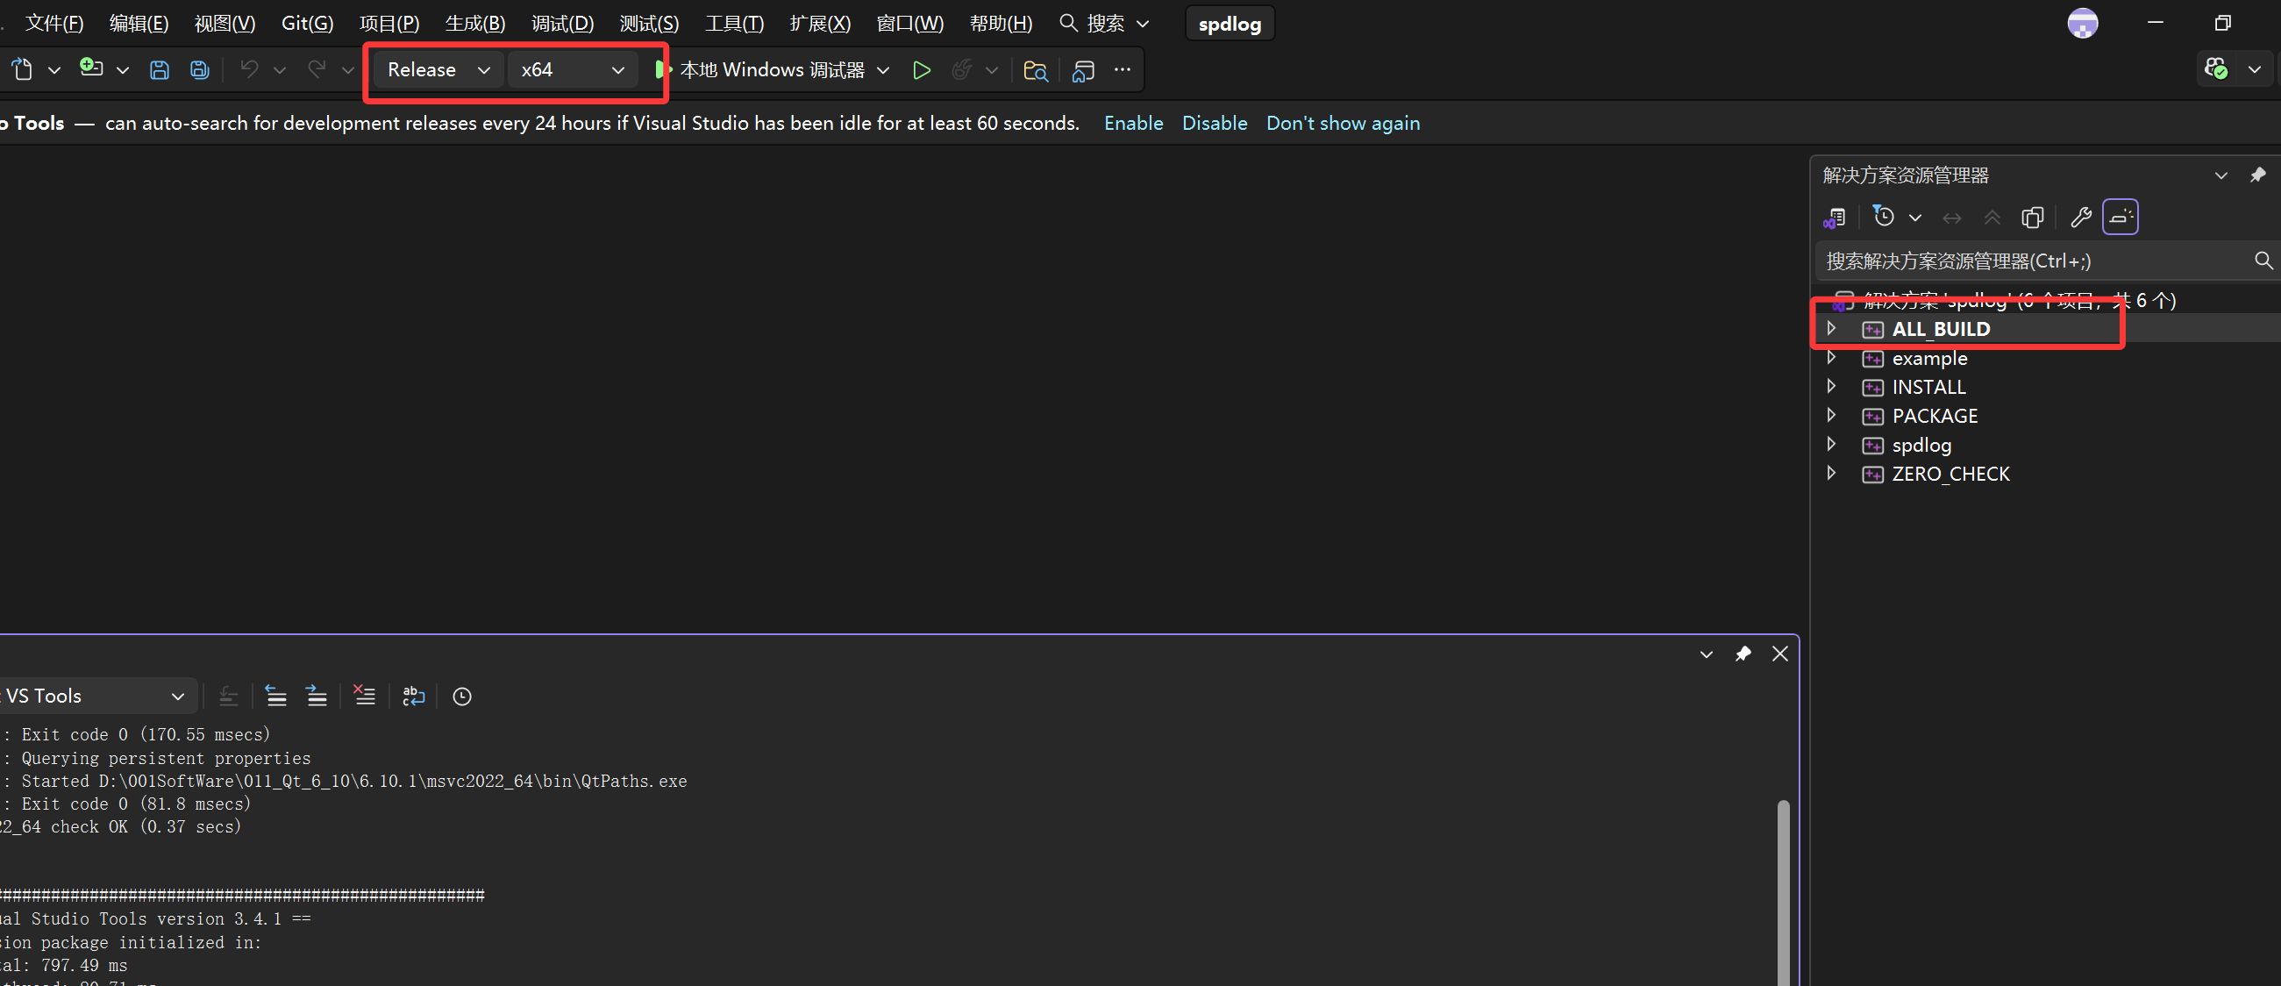Open the 视图(V) menu
Viewport: 2281px width, 986px height.
point(225,23)
